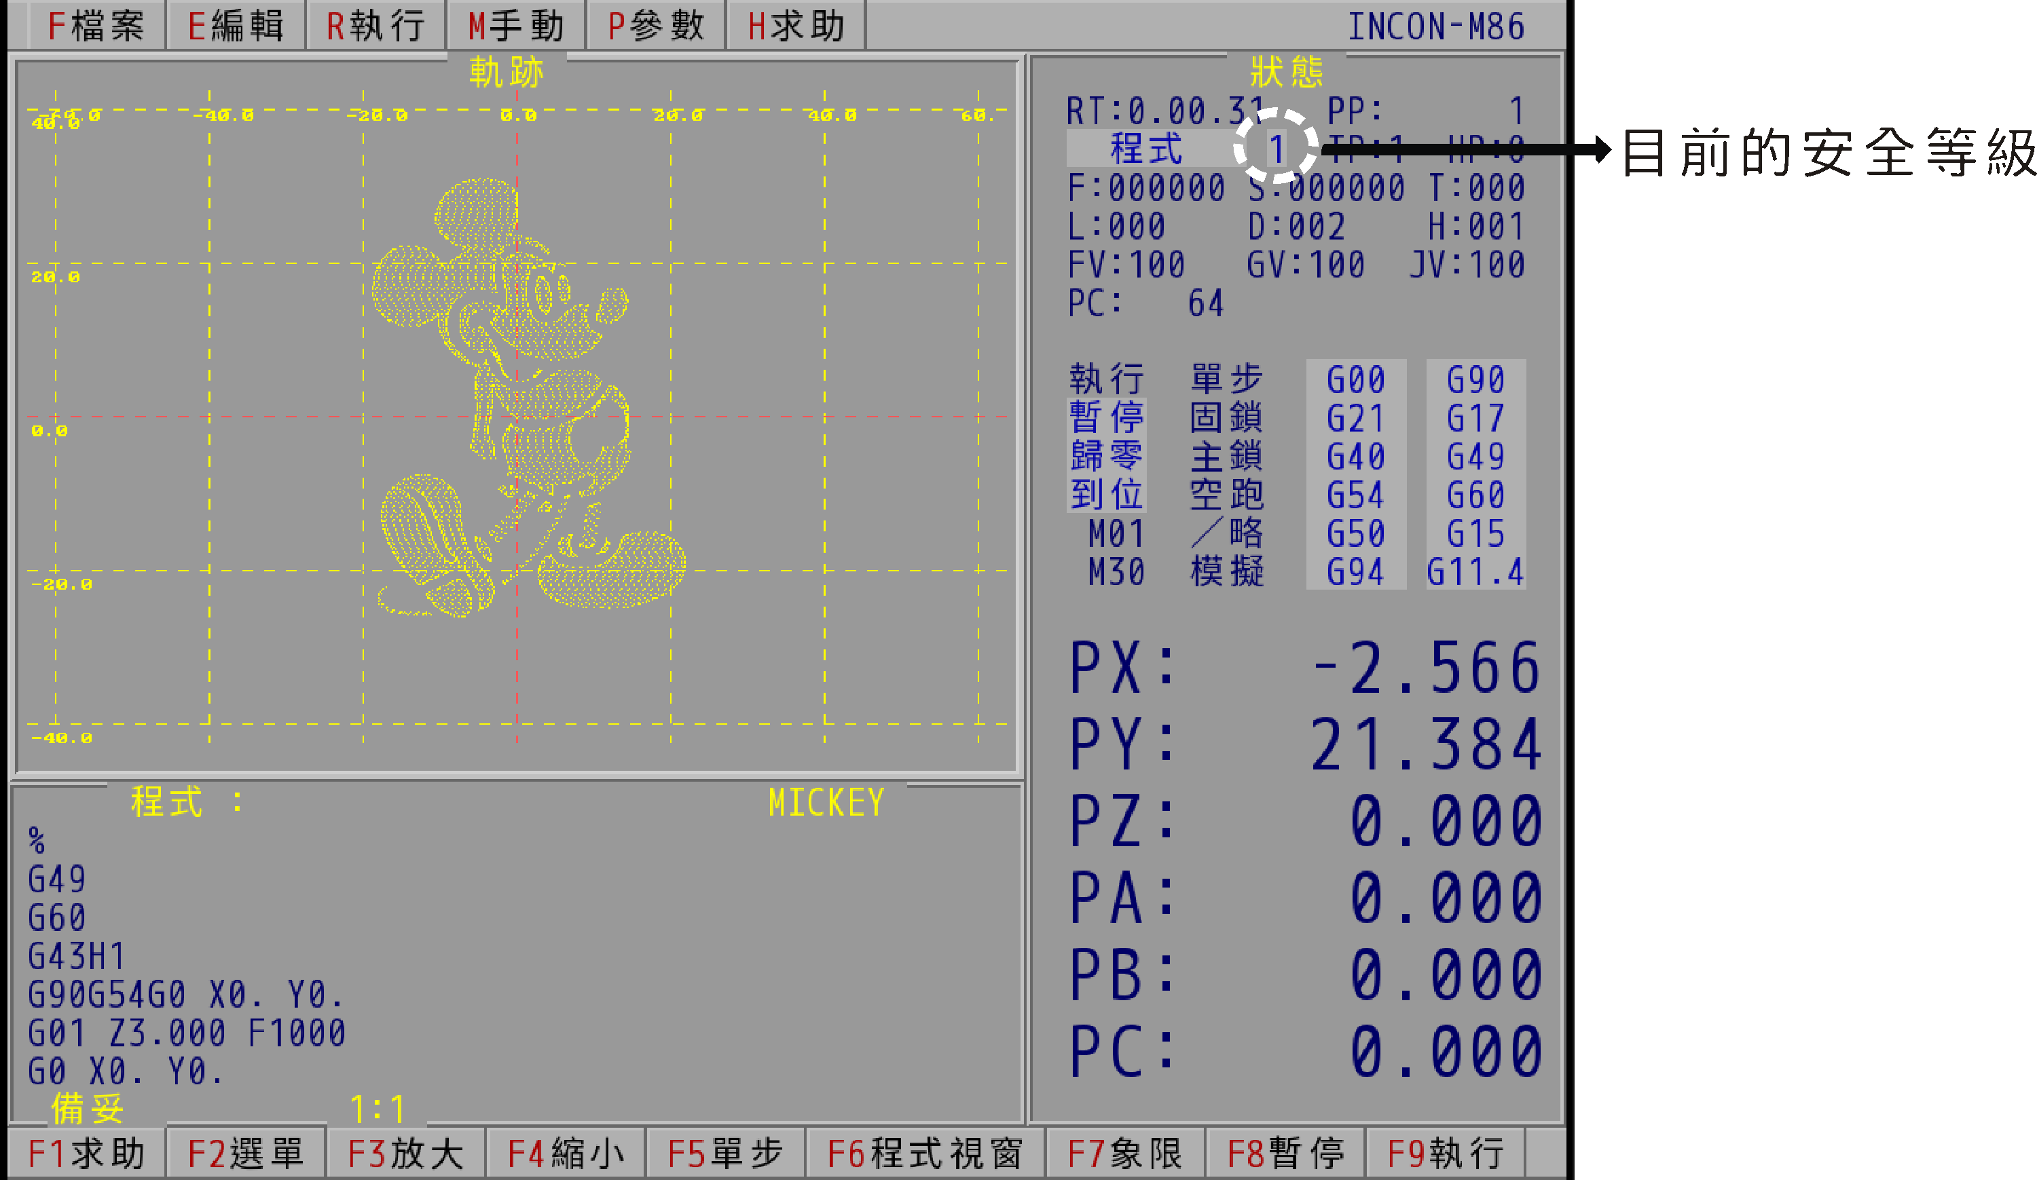Click the RT run time value
Image resolution: width=2037 pixels, height=1180 pixels.
(x=1196, y=111)
